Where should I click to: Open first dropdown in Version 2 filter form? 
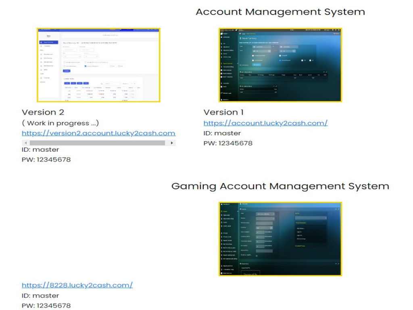pos(71,56)
